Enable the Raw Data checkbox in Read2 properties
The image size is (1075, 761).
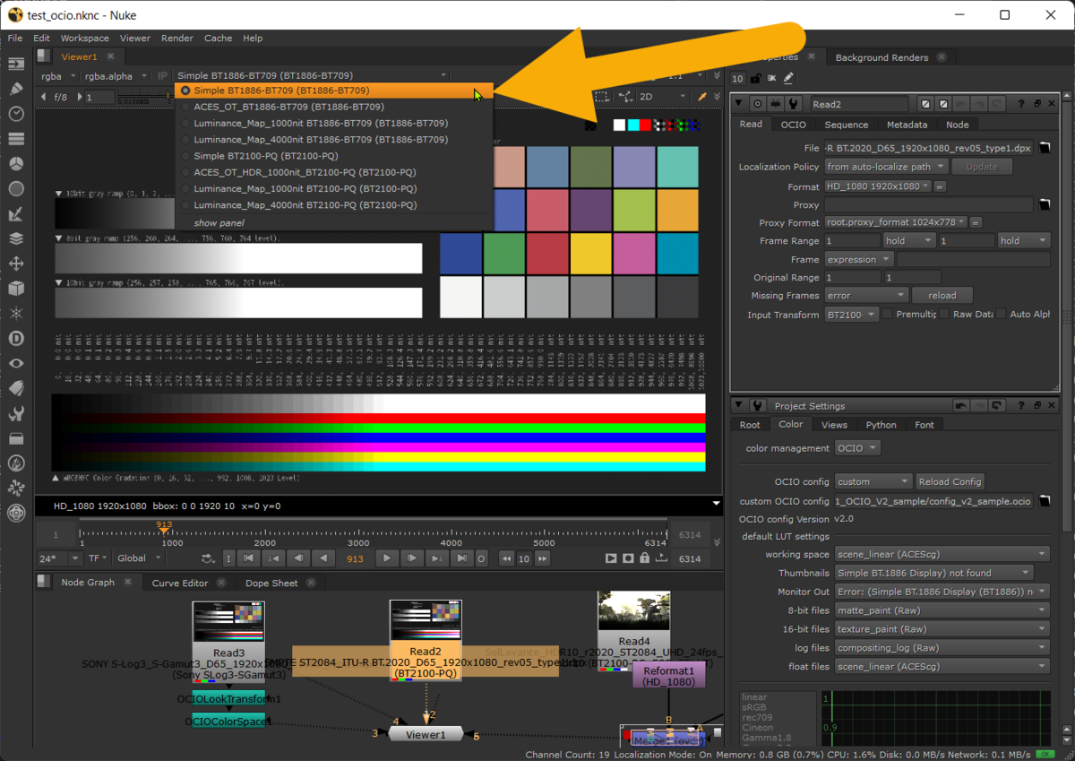coord(944,315)
